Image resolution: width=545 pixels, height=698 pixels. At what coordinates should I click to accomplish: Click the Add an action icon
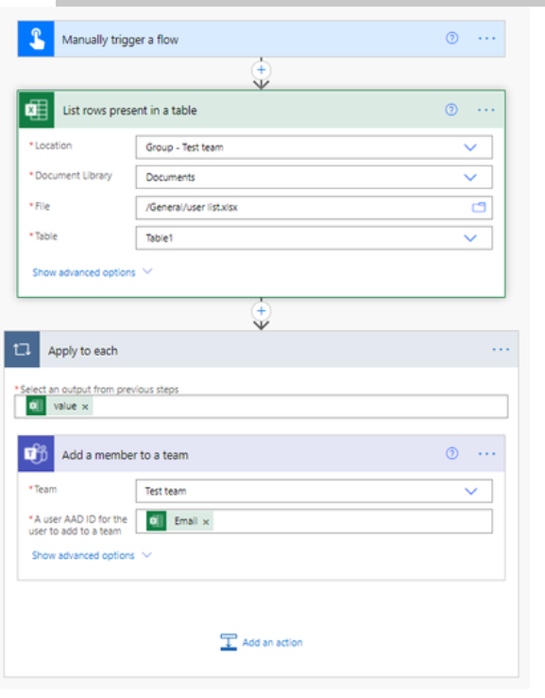pyautogui.click(x=229, y=642)
